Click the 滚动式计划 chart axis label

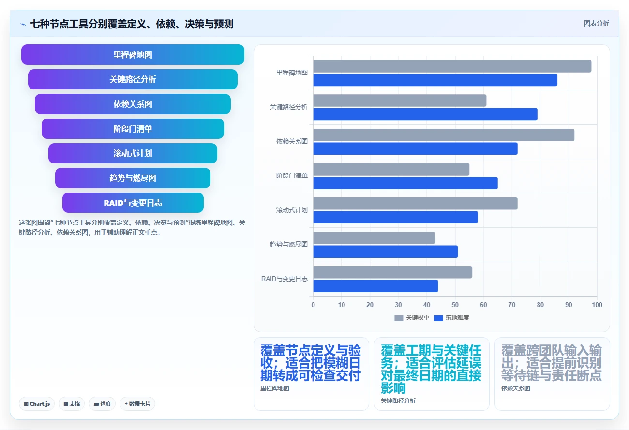292,210
